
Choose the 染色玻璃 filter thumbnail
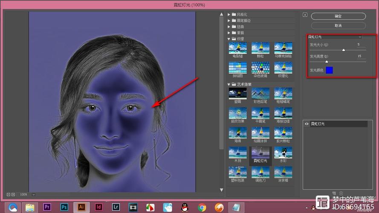click(x=260, y=68)
